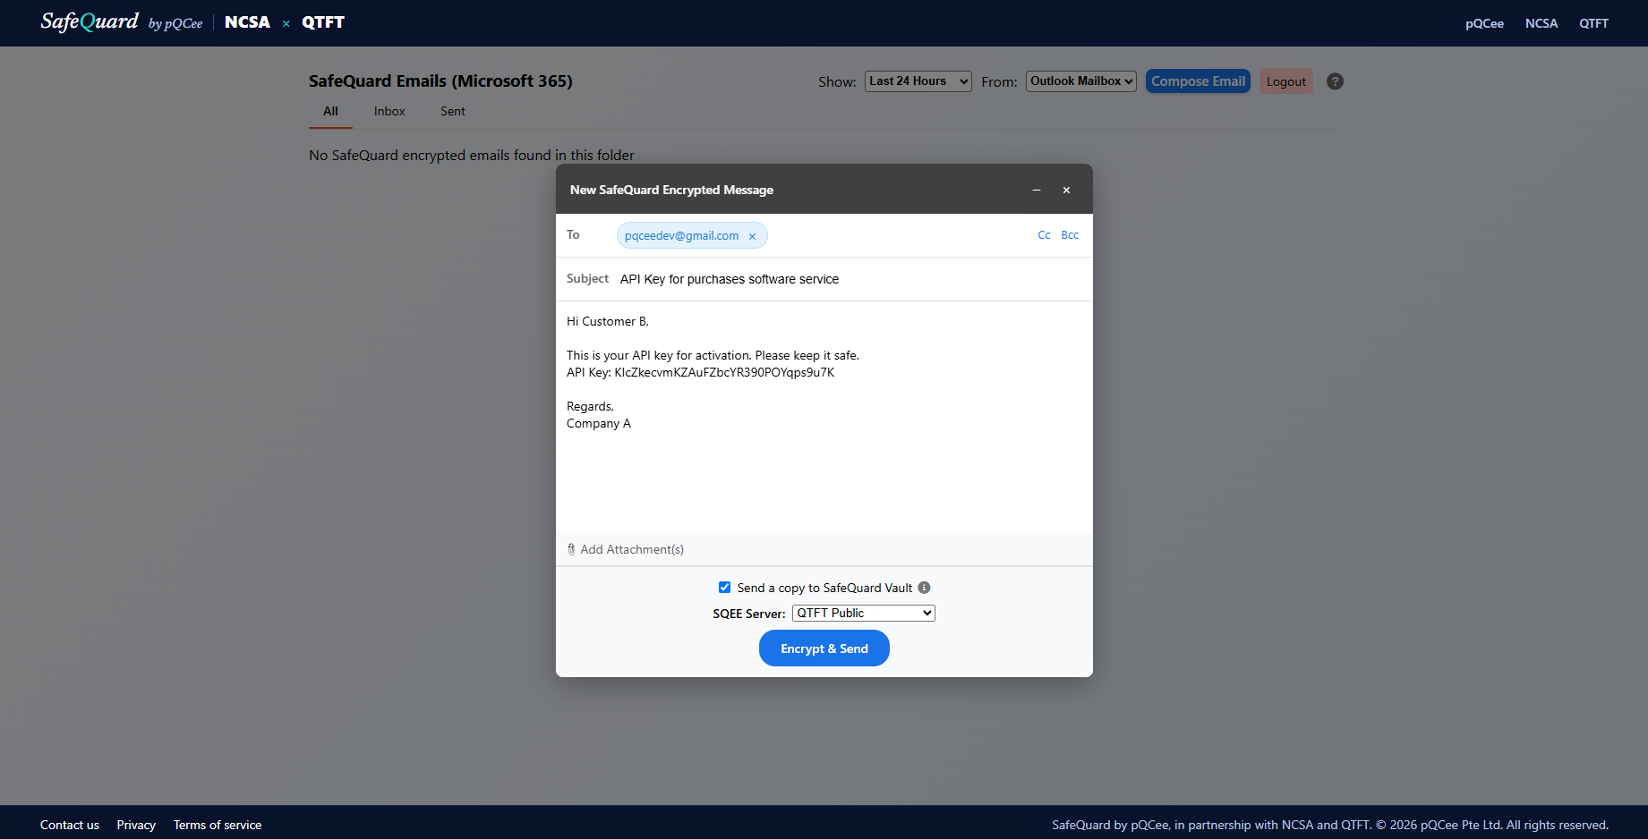Screen dimensions: 1648x839
Task: Add a Cc recipient field
Action: click(x=1044, y=235)
